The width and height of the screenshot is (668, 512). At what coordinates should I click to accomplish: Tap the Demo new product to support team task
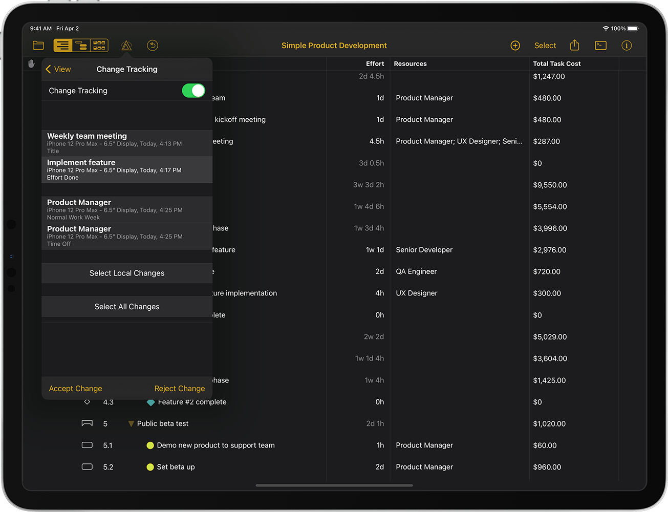tap(216, 445)
